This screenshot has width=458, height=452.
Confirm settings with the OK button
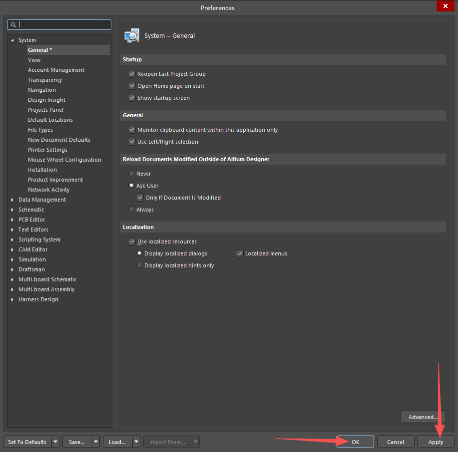tap(355, 442)
